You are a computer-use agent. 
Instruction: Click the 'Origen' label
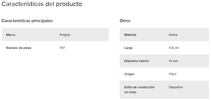[129, 74]
